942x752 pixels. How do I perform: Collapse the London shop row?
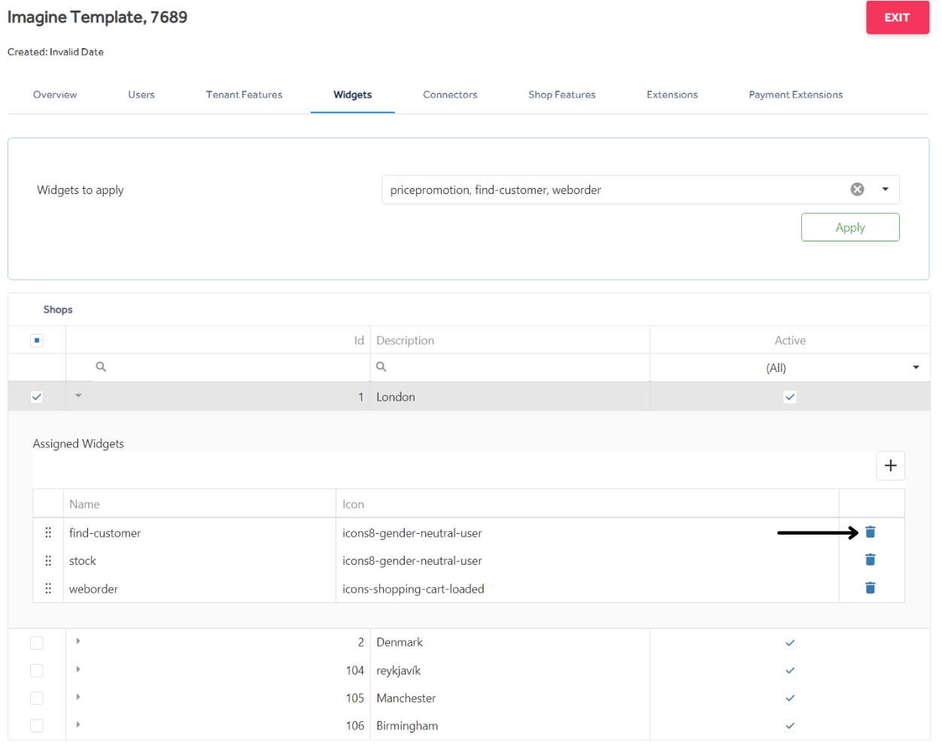coord(78,396)
